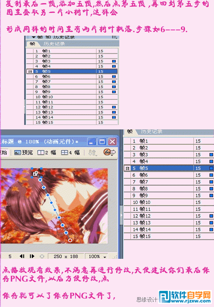Screen dimensions: 214x307
Task: Click the stop playback icon
Action: click(42, 256)
